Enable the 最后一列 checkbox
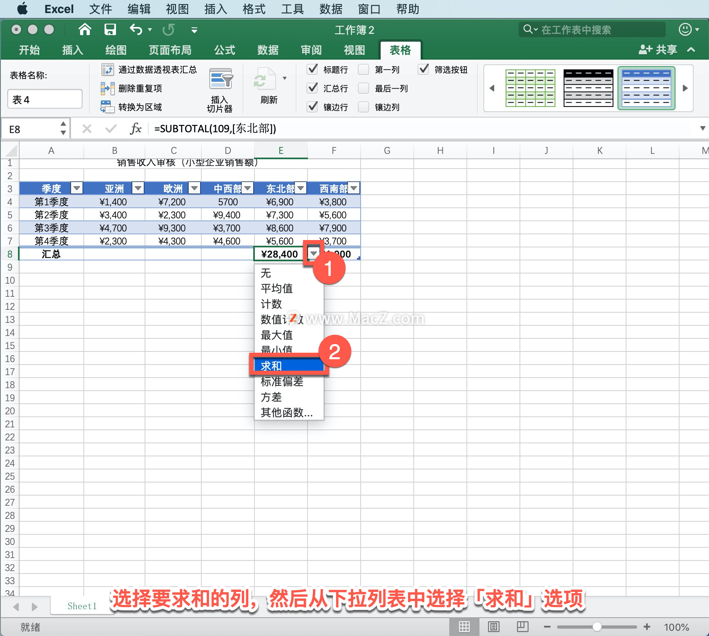 click(363, 88)
